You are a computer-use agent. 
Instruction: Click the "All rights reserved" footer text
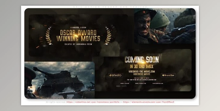tap(56, 102)
